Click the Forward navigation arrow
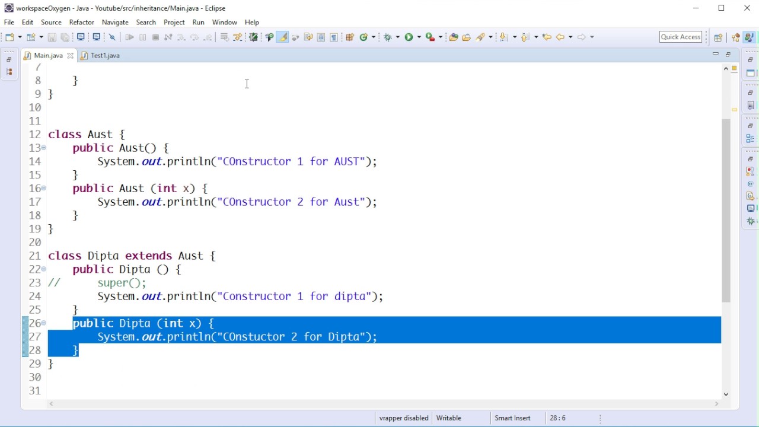 click(582, 37)
